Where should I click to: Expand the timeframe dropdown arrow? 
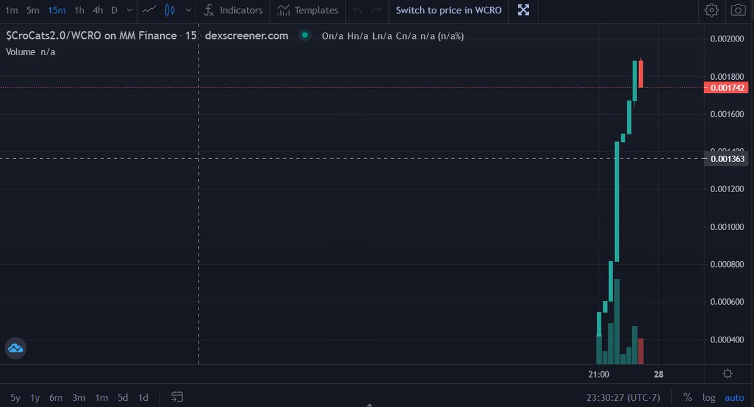click(129, 10)
